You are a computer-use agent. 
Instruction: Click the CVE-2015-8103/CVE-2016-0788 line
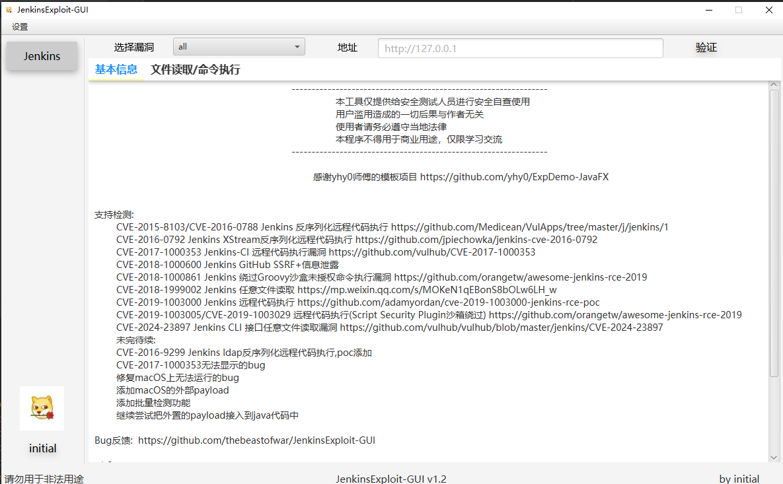(392, 227)
